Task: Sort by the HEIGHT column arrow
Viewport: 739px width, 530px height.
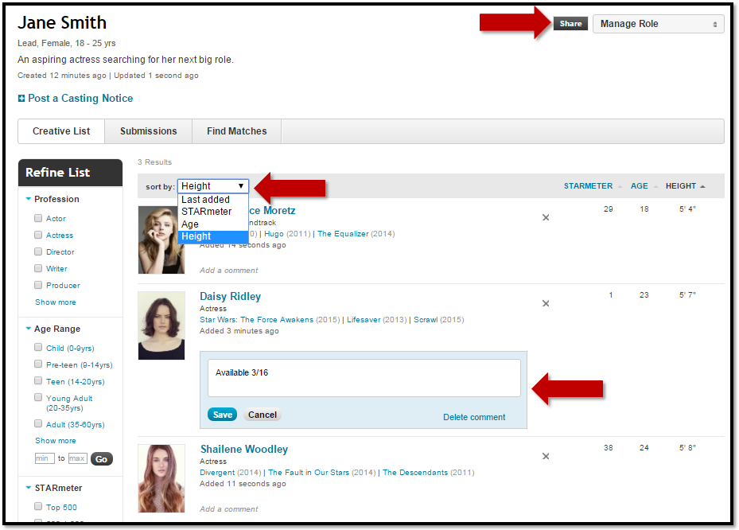Action: click(702, 186)
